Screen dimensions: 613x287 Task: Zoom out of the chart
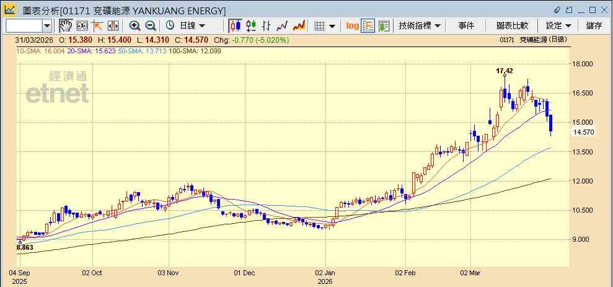tap(151, 26)
